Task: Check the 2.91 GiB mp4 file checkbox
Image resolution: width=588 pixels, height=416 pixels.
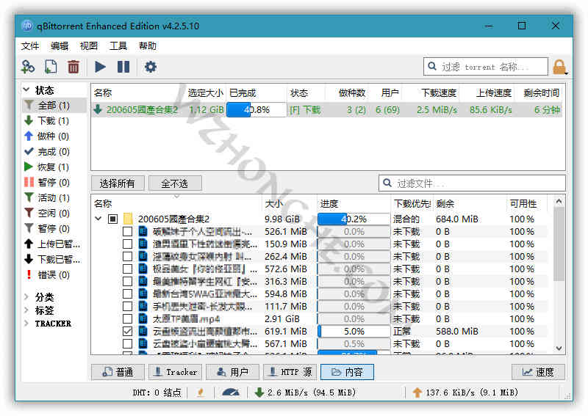Action: [127, 318]
